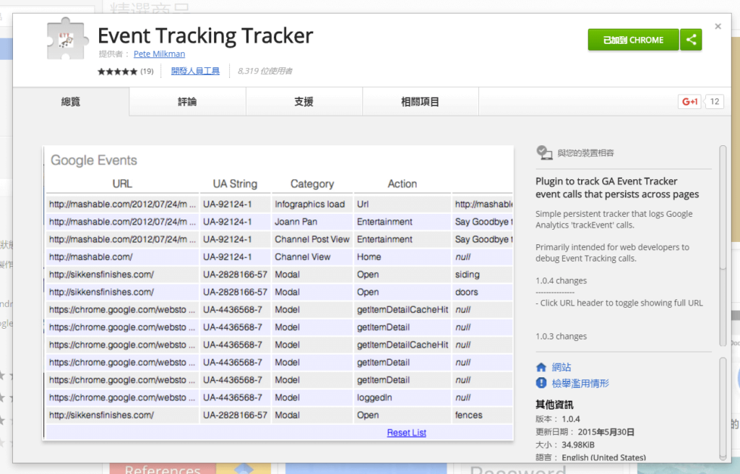Click the http://mashable.com/ URL cell
This screenshot has width=740, height=474.
coord(122,257)
